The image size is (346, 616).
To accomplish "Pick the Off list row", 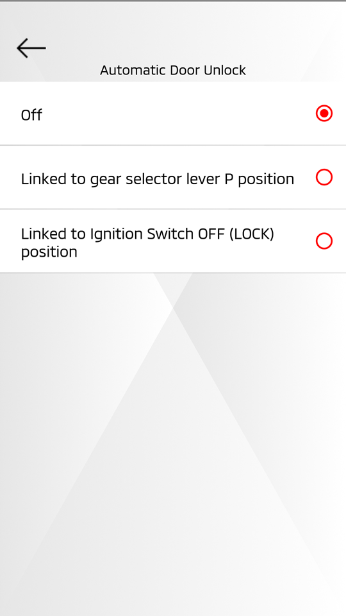I will point(173,114).
